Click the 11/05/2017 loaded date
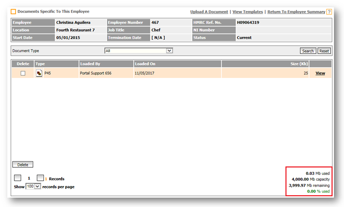Image resolution: width=344 pixels, height=207 pixels. (144, 73)
